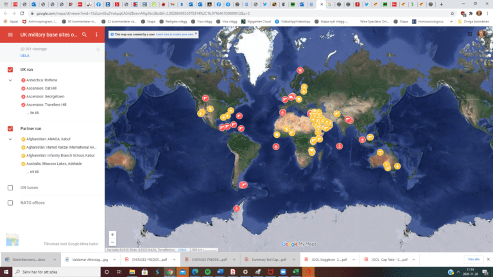493x277 pixels.
Task: Open the Antivirusprogram bookmark
Action: [x=40, y=21]
